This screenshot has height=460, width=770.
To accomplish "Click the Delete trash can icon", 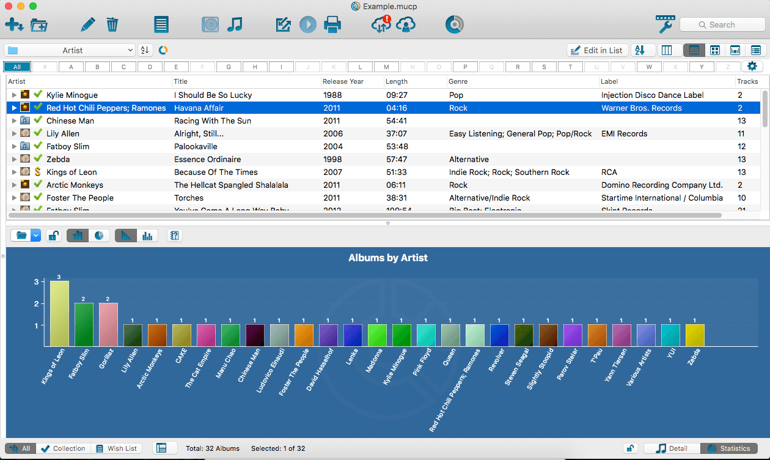I will tap(112, 24).
